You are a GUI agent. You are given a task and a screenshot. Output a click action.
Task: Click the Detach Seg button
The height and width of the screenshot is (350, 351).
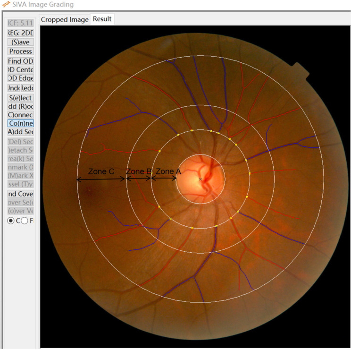tap(20, 150)
